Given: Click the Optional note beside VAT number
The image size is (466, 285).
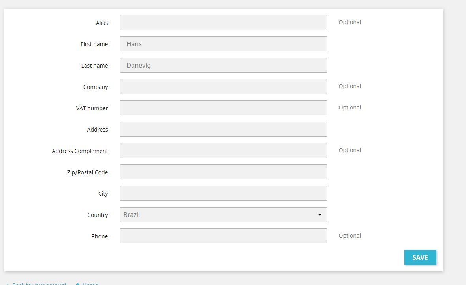Looking at the screenshot, I should pos(350,108).
